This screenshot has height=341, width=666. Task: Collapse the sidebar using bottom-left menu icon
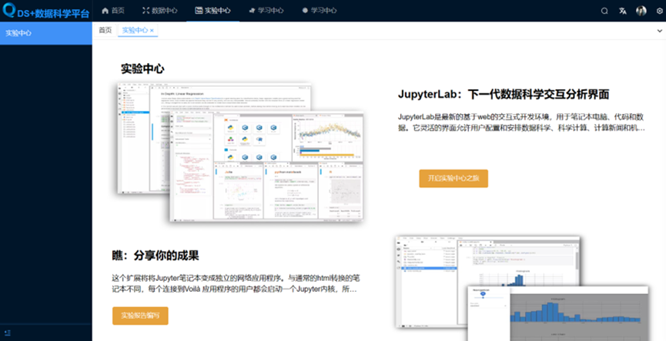(7, 333)
